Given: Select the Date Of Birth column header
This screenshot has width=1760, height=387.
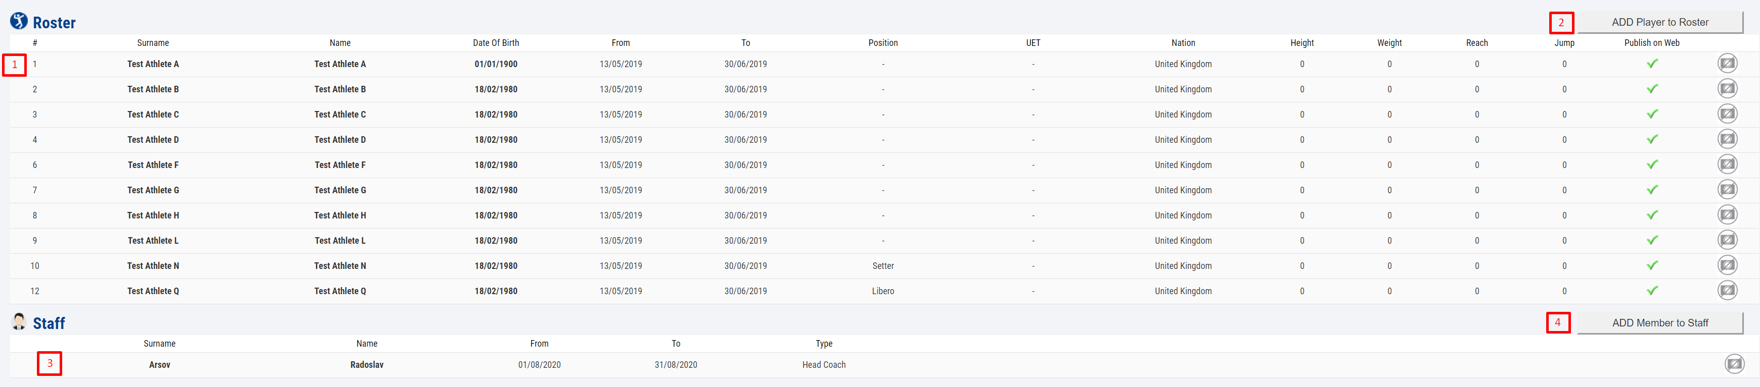Looking at the screenshot, I should point(496,43).
